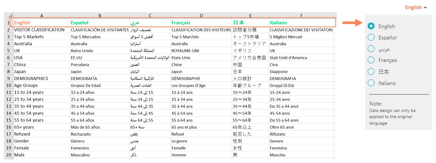Click the Grupos De Edad cell

pos(100,85)
